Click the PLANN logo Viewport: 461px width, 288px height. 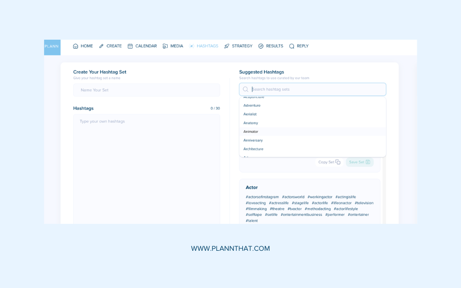click(x=52, y=48)
